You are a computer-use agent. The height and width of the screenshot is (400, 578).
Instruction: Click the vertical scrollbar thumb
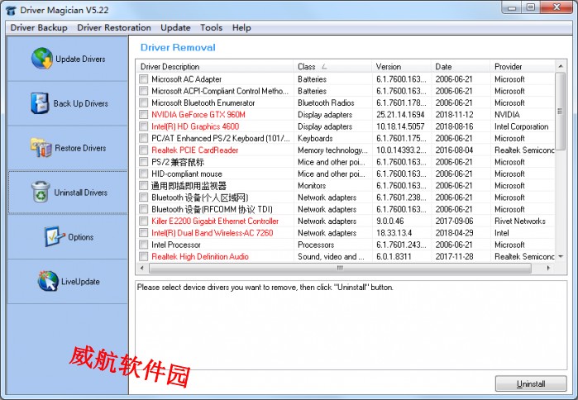(561, 112)
